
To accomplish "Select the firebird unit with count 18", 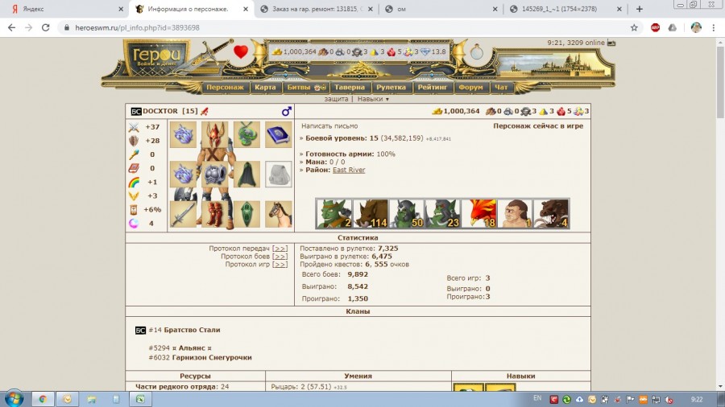I will 478,214.
